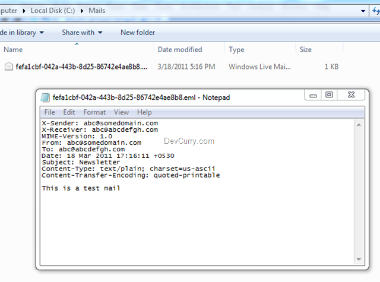
Task: Click the Refresh icon beside address bar
Action: [375, 11]
